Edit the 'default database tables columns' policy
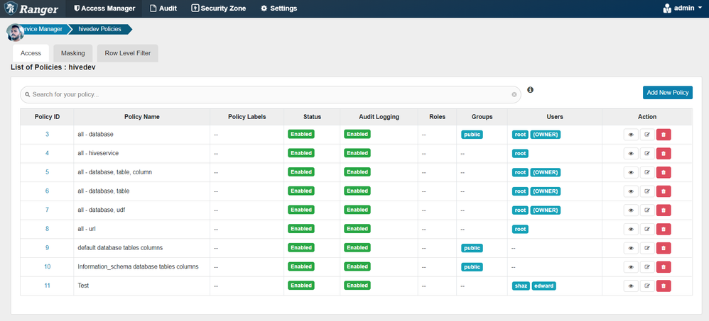709x321 pixels. pyautogui.click(x=647, y=248)
